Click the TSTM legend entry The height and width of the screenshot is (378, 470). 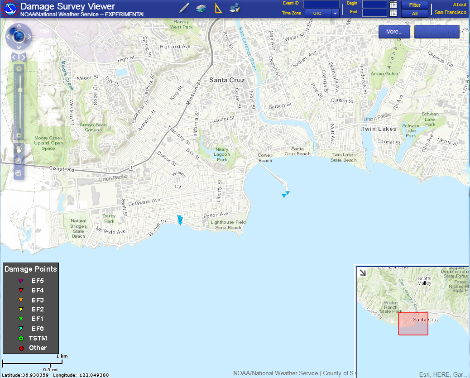(32, 338)
